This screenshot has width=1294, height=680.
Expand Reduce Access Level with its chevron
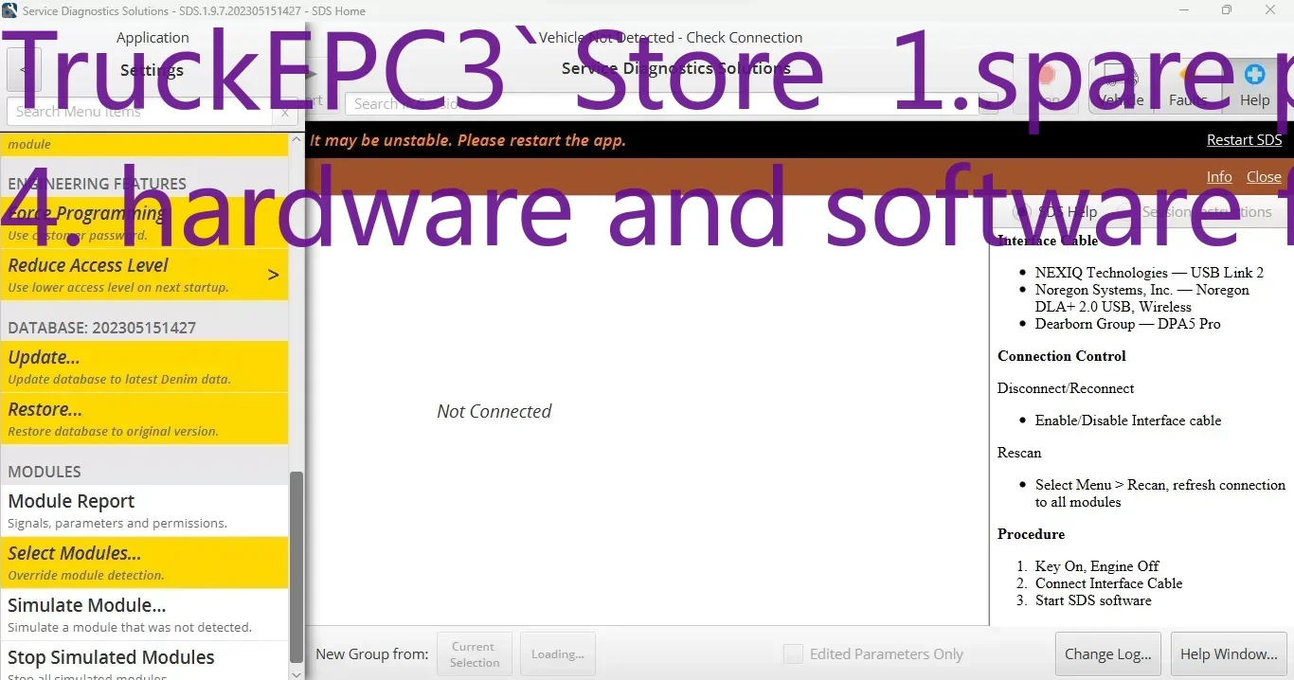273,275
